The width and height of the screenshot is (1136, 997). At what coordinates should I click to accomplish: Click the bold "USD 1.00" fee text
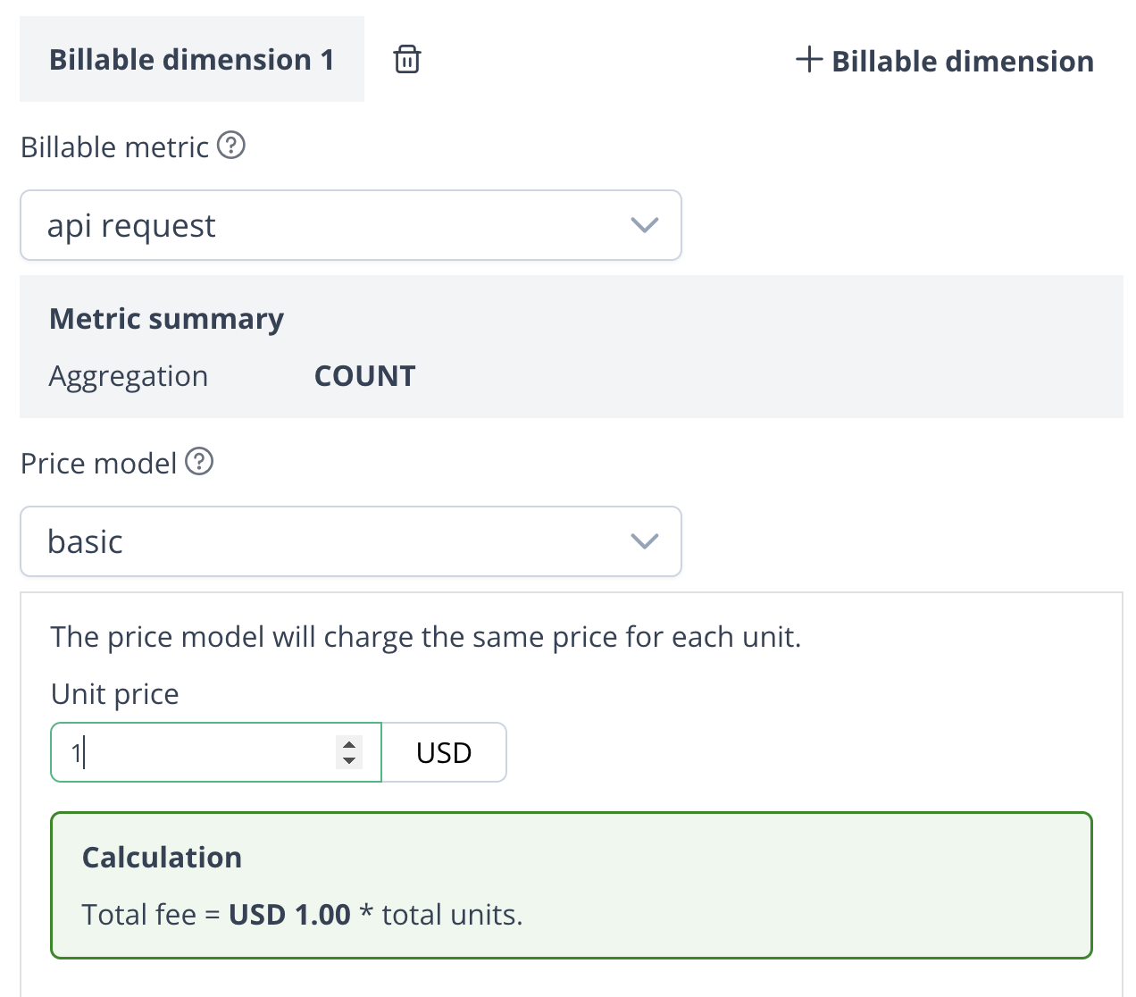(289, 915)
